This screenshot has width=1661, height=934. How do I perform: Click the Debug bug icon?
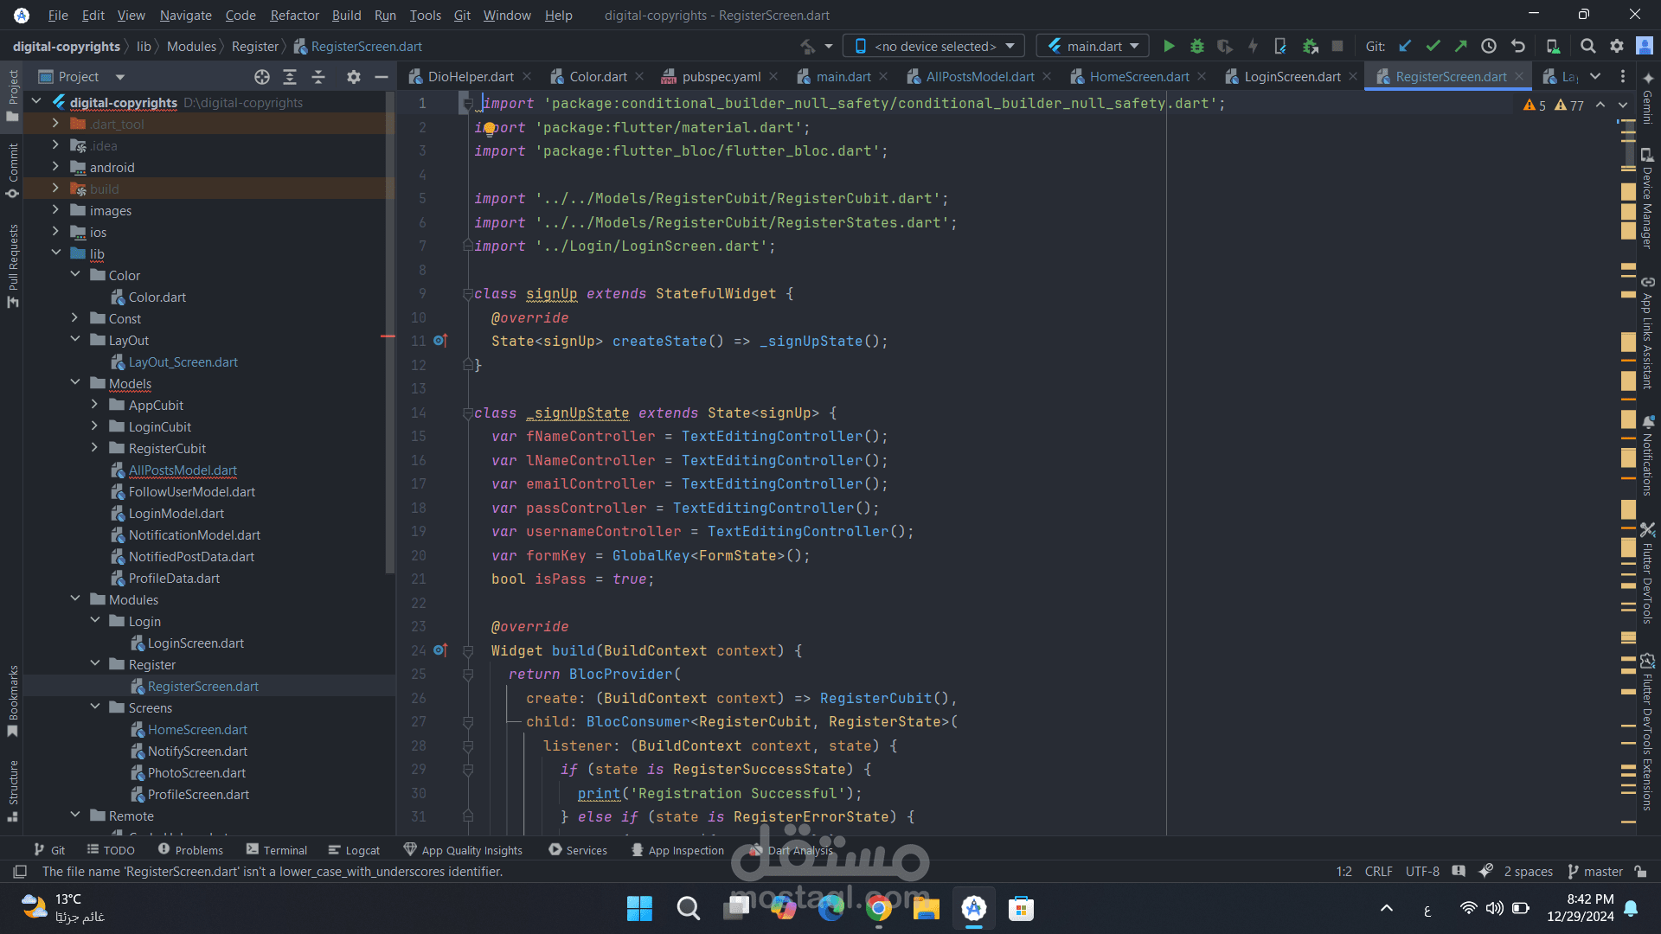pyautogui.click(x=1197, y=47)
